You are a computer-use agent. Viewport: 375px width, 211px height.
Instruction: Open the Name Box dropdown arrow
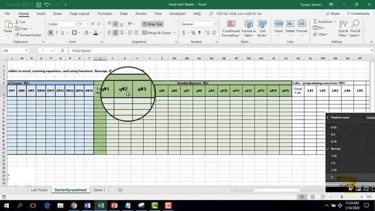(x=26, y=50)
